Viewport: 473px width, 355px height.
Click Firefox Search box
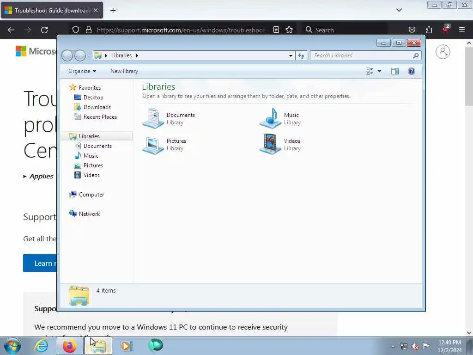click(345, 30)
